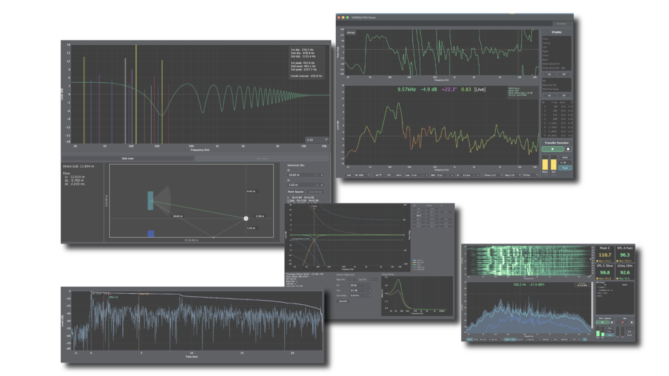Open the Mic 100% dropdown below transfer graph
The height and width of the screenshot is (376, 669).
click(x=362, y=175)
